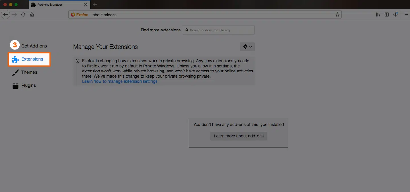410x192 pixels.
Task: Click Learn more about add-ons button
Action: (x=239, y=136)
